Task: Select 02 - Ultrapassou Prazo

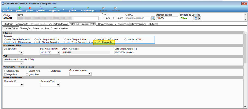Action: (x=36, y=39)
